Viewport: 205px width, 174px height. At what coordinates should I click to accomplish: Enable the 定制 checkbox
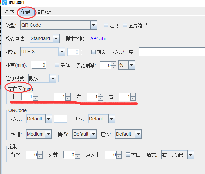(106, 25)
